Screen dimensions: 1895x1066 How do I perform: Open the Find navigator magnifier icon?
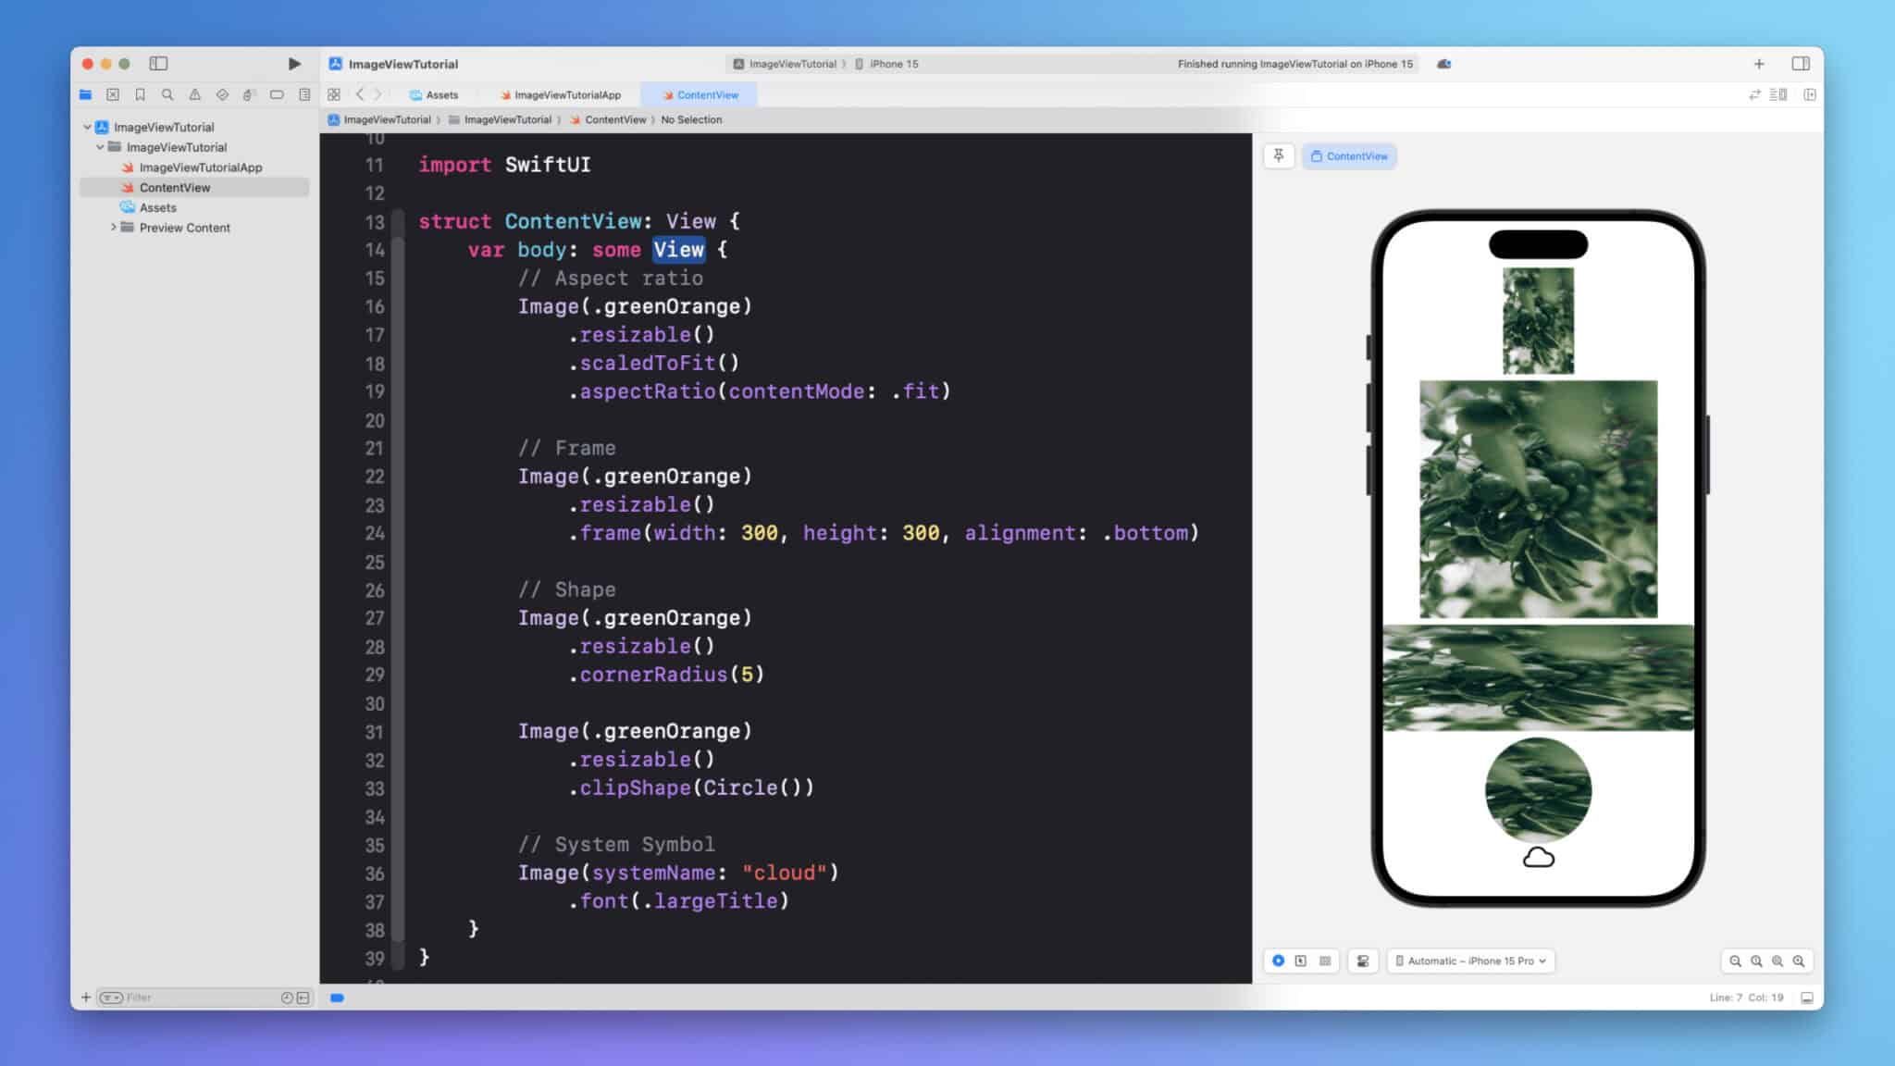pos(167,94)
